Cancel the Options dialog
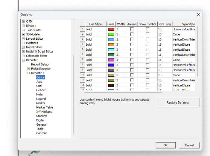This screenshot has width=210, height=156. (x=189, y=145)
